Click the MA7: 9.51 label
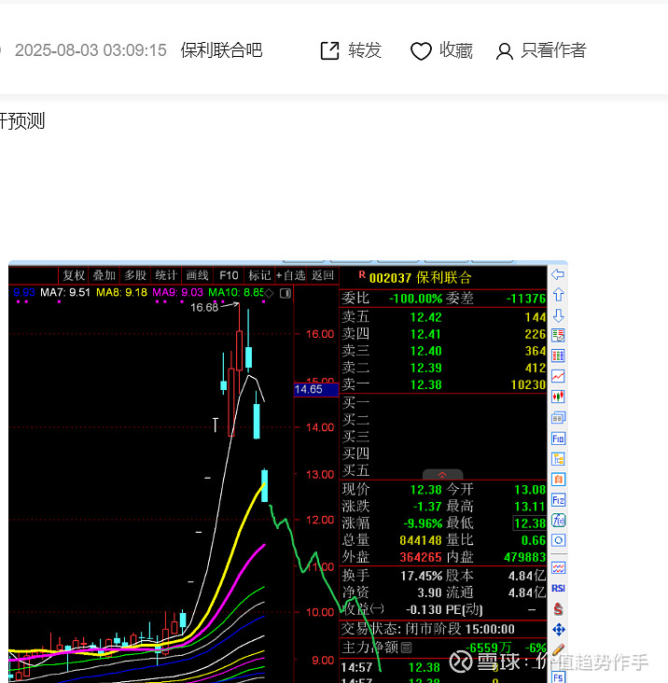Screen dimensions: 668x683 [x=65, y=293]
